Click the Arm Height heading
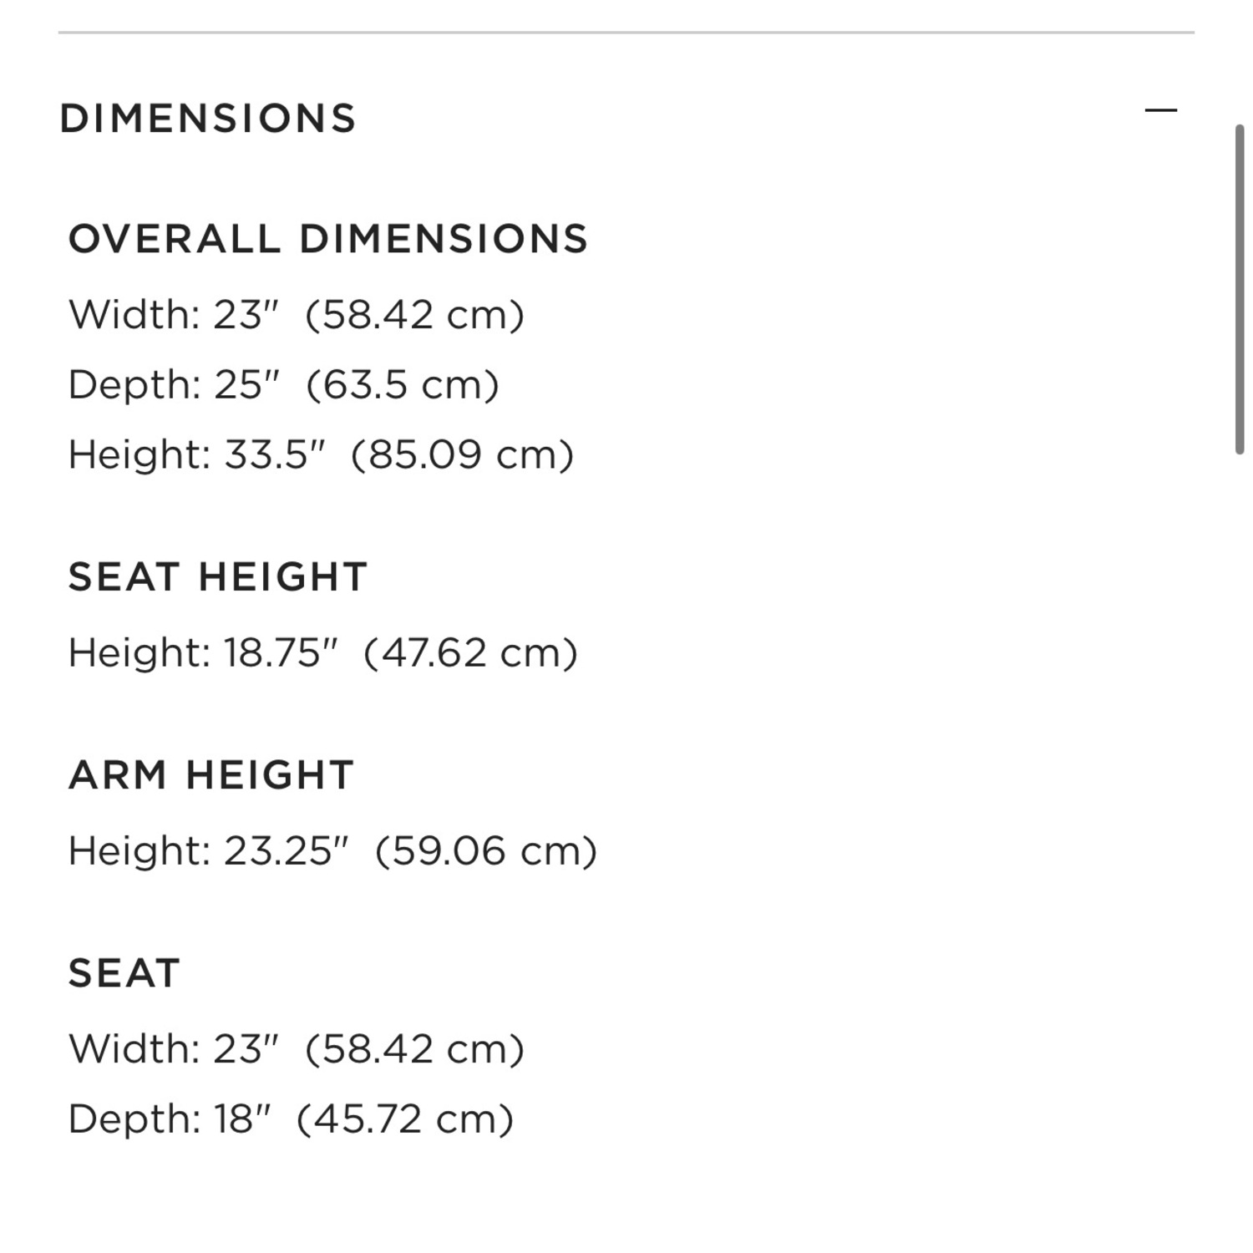 pyautogui.click(x=211, y=775)
